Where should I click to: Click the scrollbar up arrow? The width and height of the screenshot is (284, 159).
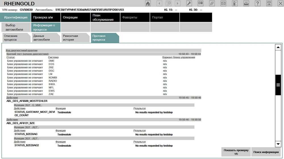click(278, 47)
